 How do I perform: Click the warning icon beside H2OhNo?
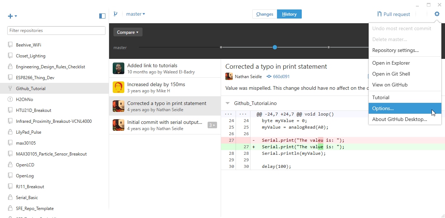[10, 100]
